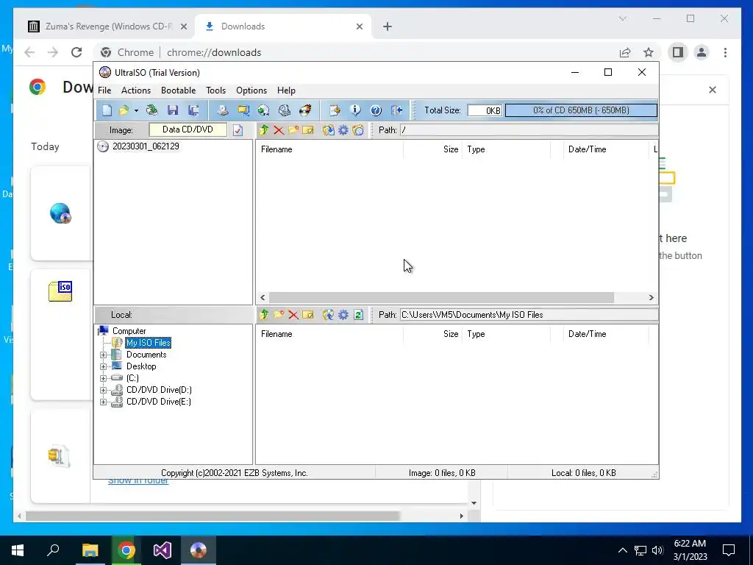Image resolution: width=753 pixels, height=565 pixels.
Task: Click the gear icon in the Local pane toolbar
Action: (x=343, y=315)
